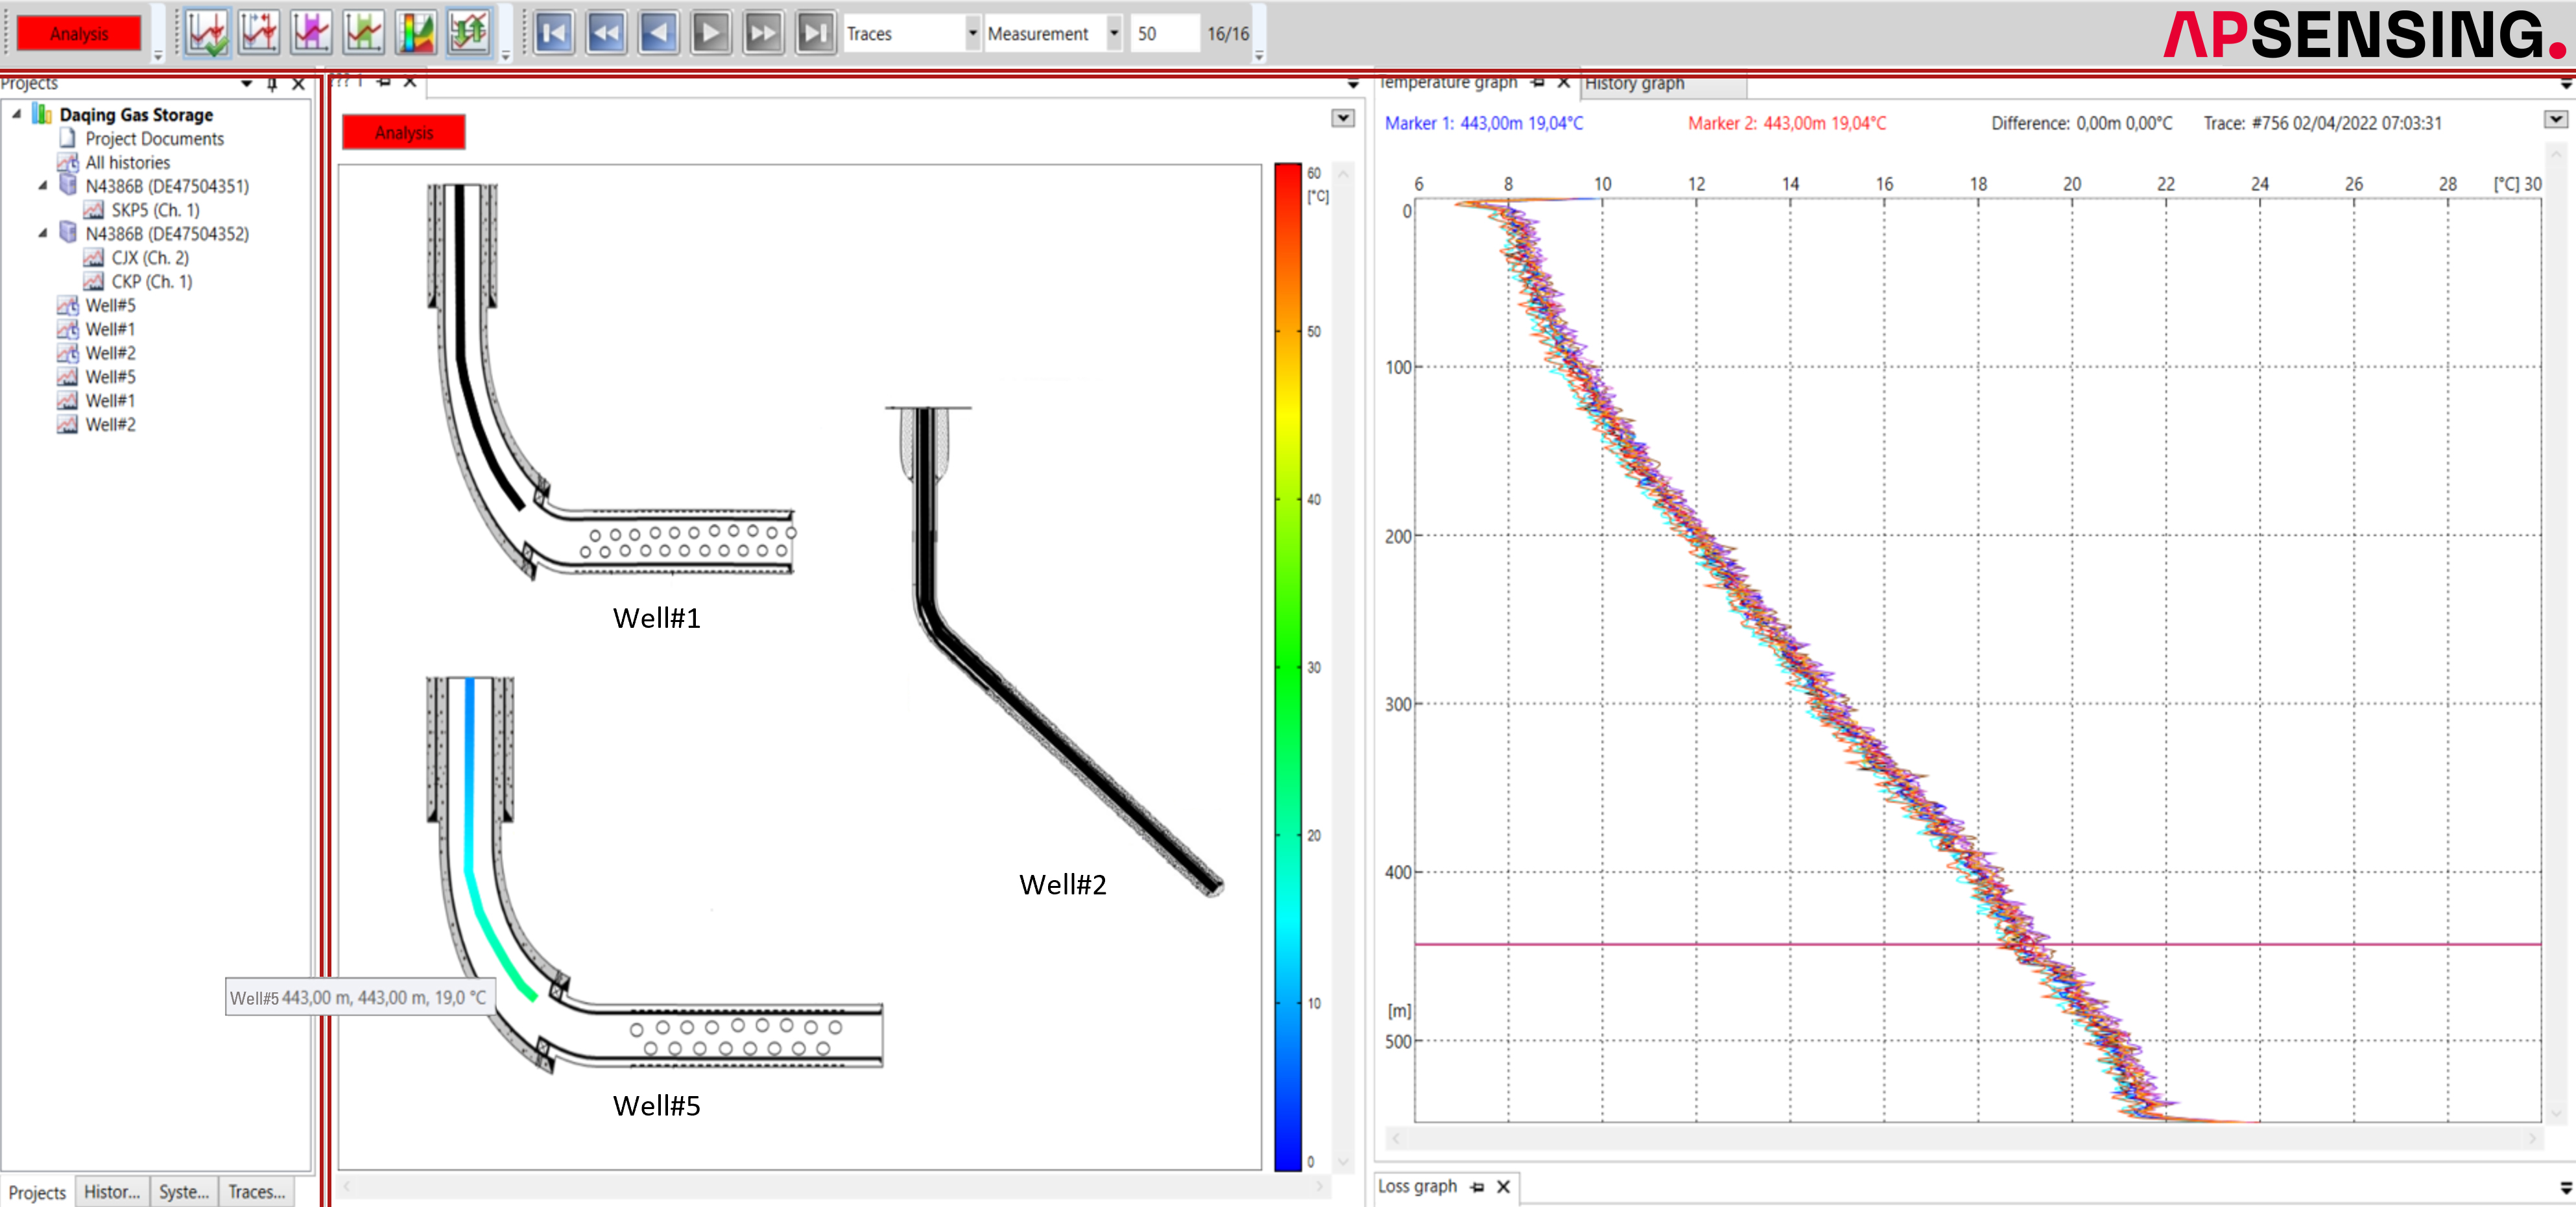Open schematic view options dropdown

(x=1343, y=119)
